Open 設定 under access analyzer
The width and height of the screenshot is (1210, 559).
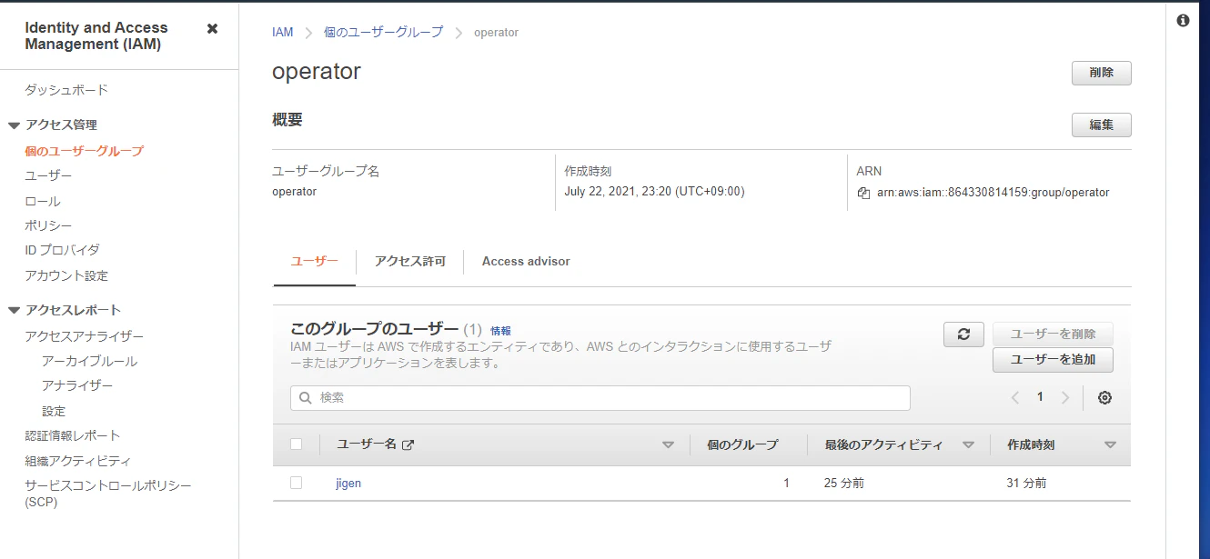pyautogui.click(x=54, y=411)
